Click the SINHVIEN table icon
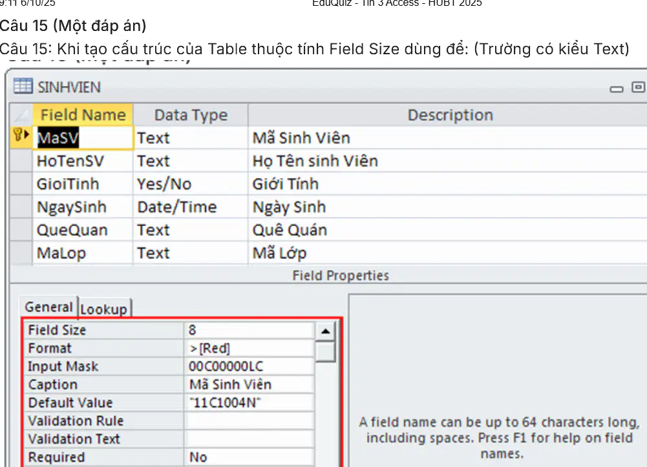 (23, 87)
